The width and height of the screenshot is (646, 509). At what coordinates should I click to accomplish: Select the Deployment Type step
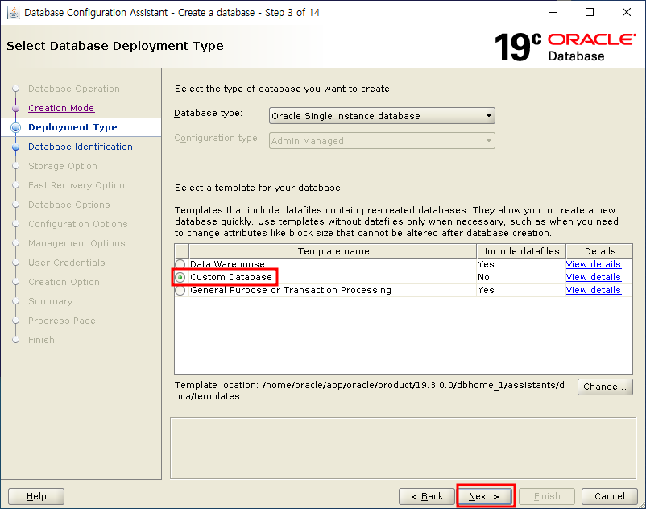pyautogui.click(x=72, y=127)
